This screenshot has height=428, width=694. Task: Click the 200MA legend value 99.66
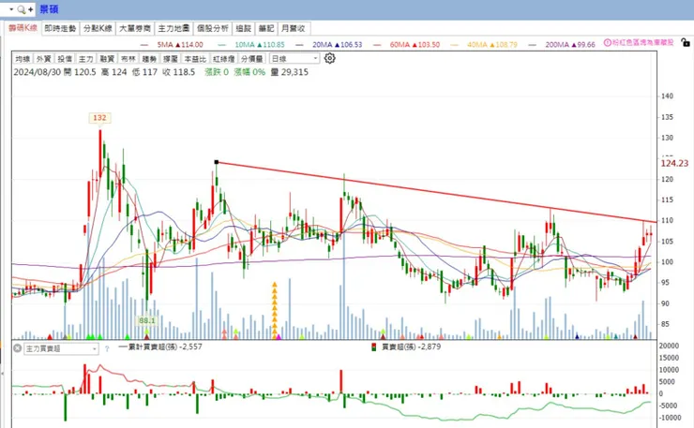point(586,45)
